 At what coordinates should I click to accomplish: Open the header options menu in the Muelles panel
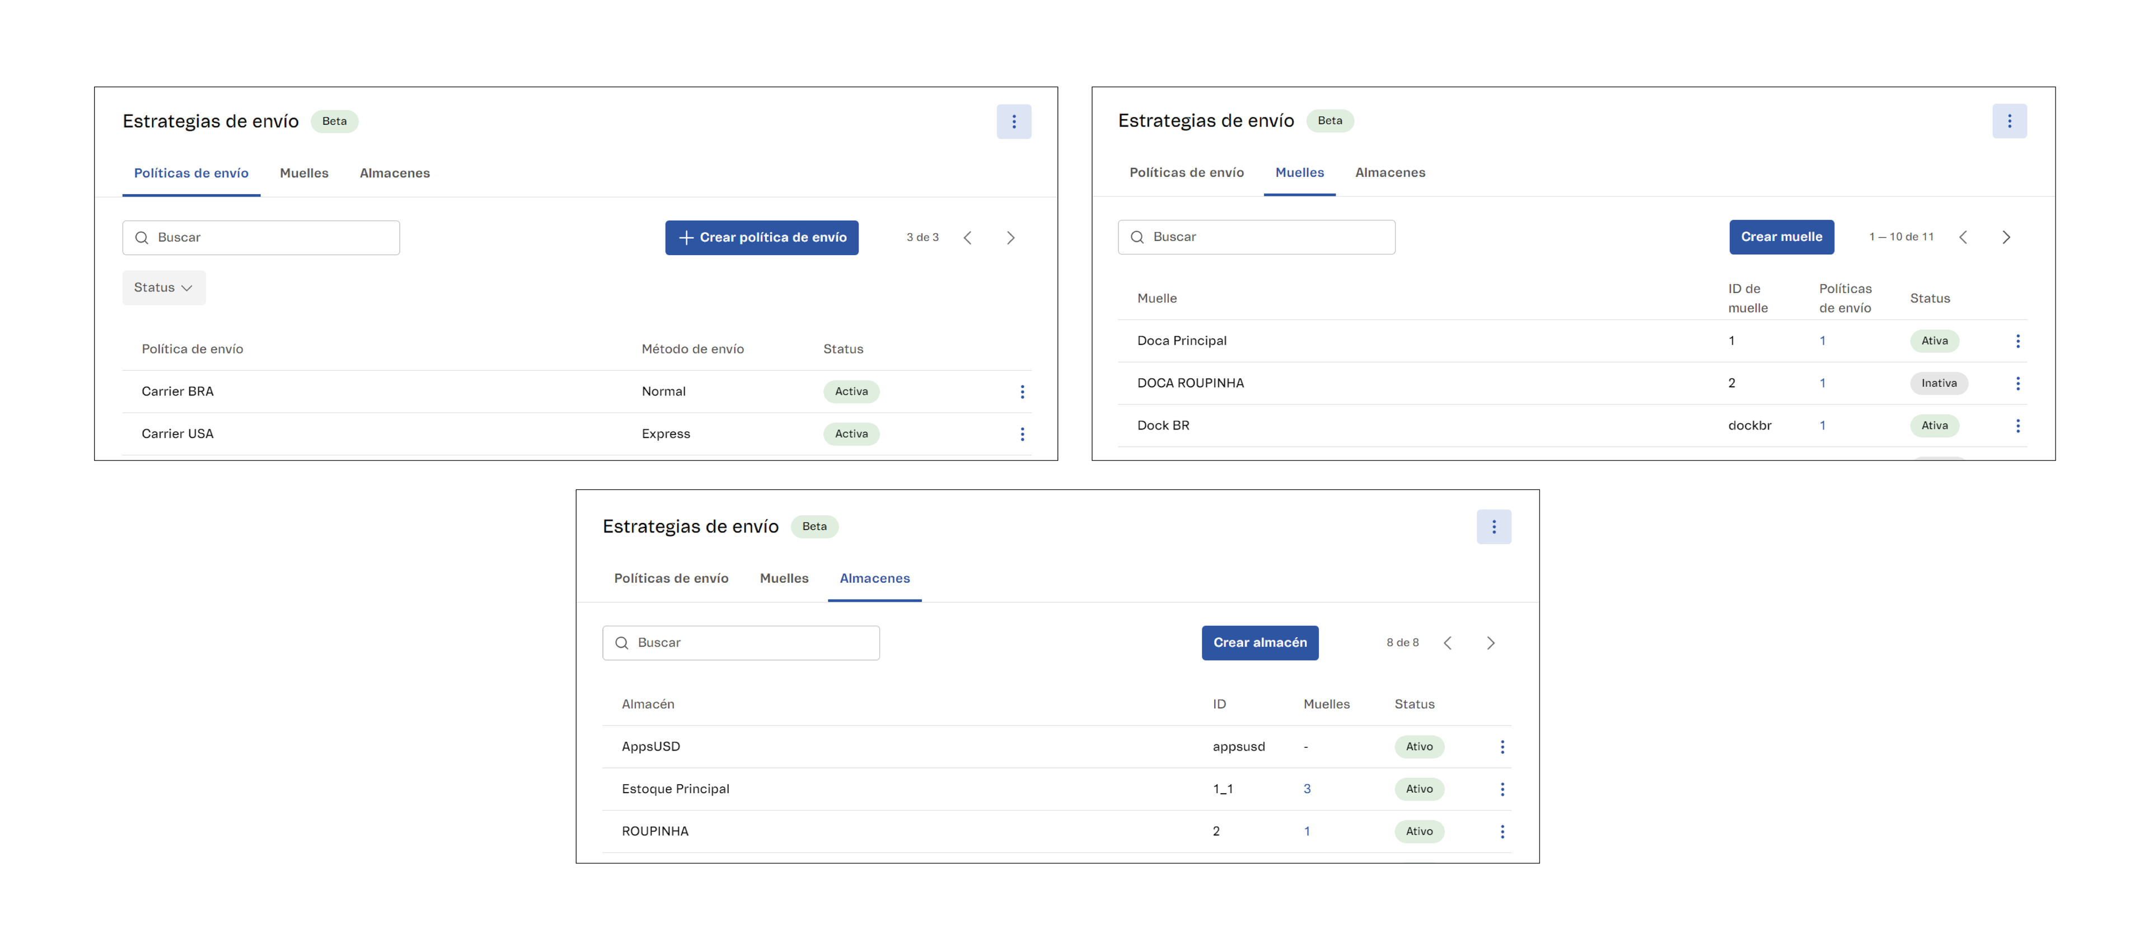[2009, 121]
